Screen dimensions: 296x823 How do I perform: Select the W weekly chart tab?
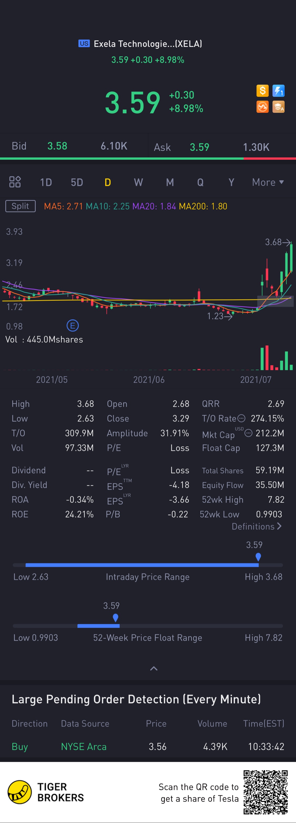[138, 182]
